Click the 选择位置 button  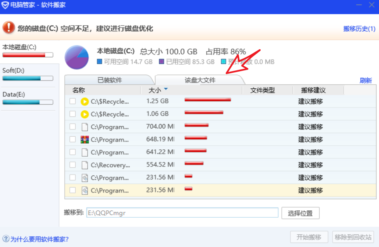301,213
